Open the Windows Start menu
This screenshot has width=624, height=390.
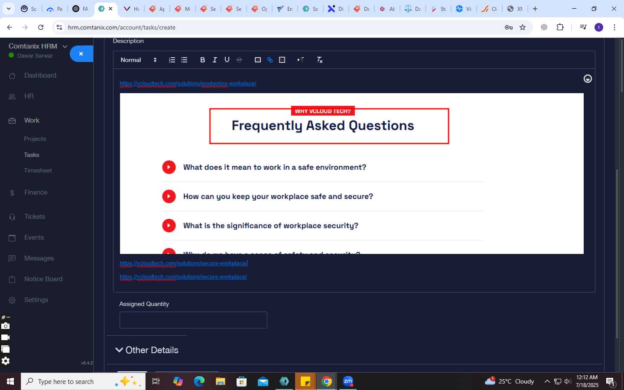click(x=10, y=381)
